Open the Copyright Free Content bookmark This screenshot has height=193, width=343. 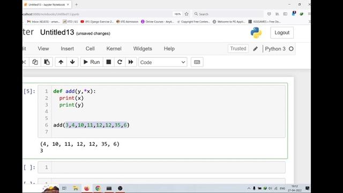[x=193, y=21]
